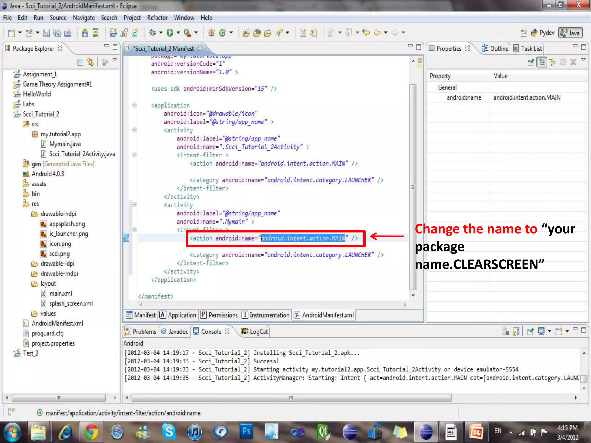591x443 pixels.
Task: Click the Open Perspective icon
Action: (523, 33)
